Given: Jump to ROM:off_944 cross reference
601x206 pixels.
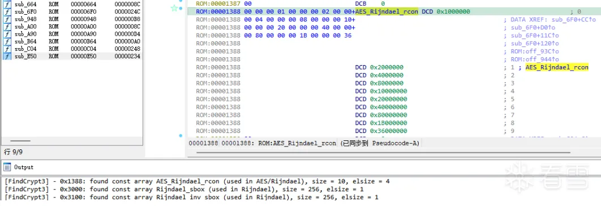Looking at the screenshot, I should coord(535,59).
